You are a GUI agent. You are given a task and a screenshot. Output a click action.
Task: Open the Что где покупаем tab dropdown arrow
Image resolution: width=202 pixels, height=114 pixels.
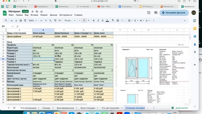click(x=122, y=108)
